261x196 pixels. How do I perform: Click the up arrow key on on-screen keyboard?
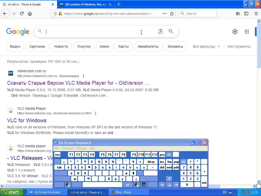point(169,179)
